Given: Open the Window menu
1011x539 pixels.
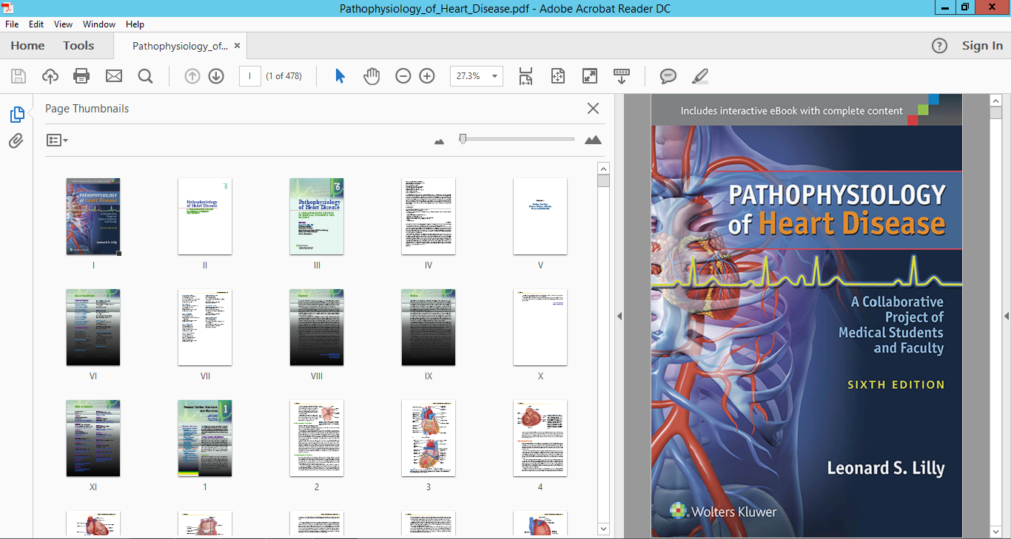Looking at the screenshot, I should (x=99, y=24).
